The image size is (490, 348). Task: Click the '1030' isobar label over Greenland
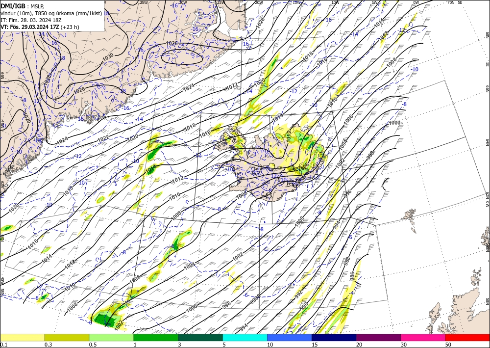(x=108, y=56)
